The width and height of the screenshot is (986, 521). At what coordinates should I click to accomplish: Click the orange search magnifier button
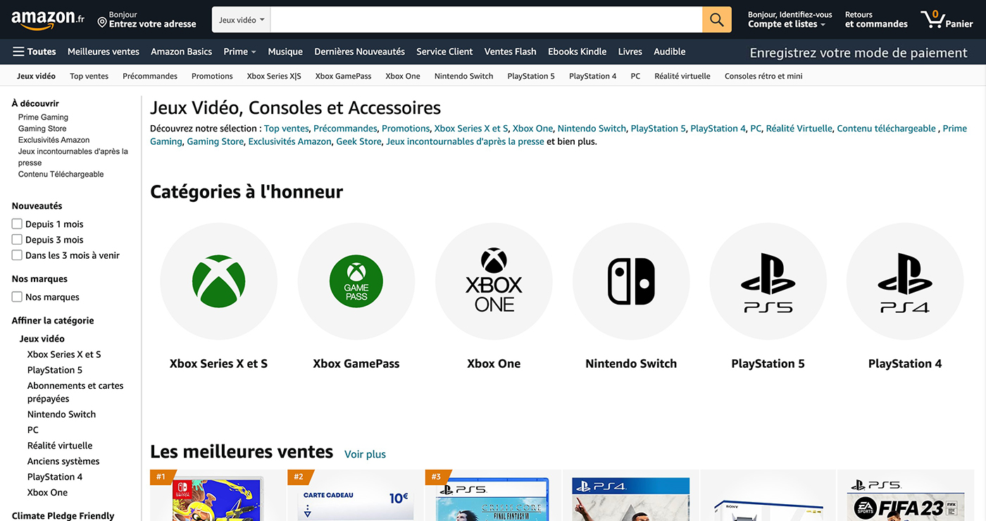717,20
